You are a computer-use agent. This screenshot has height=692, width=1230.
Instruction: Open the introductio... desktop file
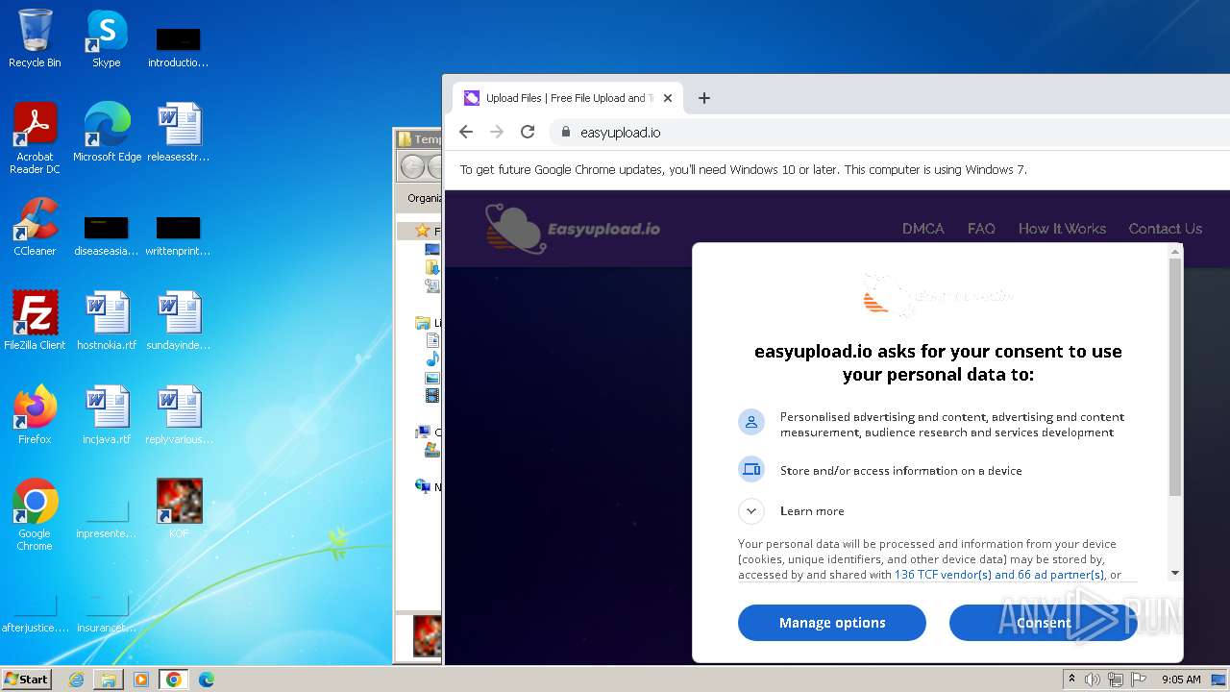coord(179,45)
